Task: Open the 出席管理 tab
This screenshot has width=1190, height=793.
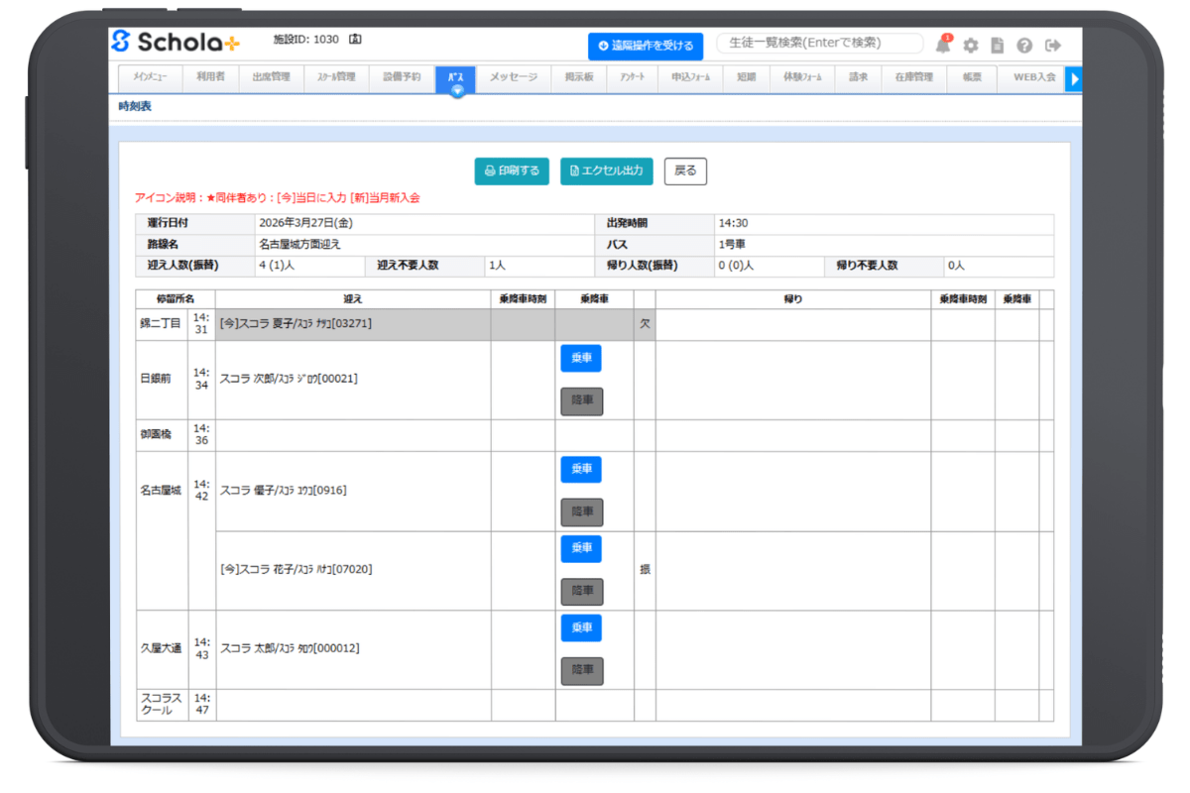Action: (271, 78)
